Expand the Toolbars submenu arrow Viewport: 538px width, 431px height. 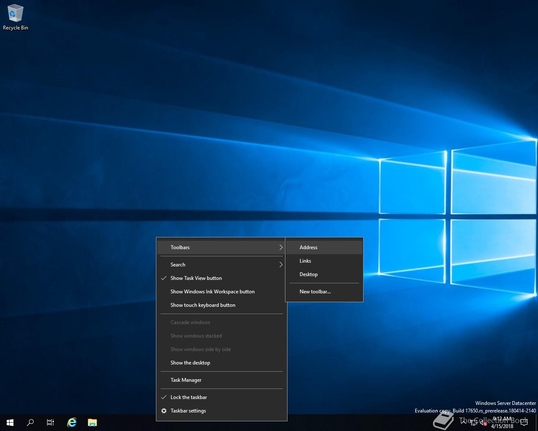[x=281, y=247]
